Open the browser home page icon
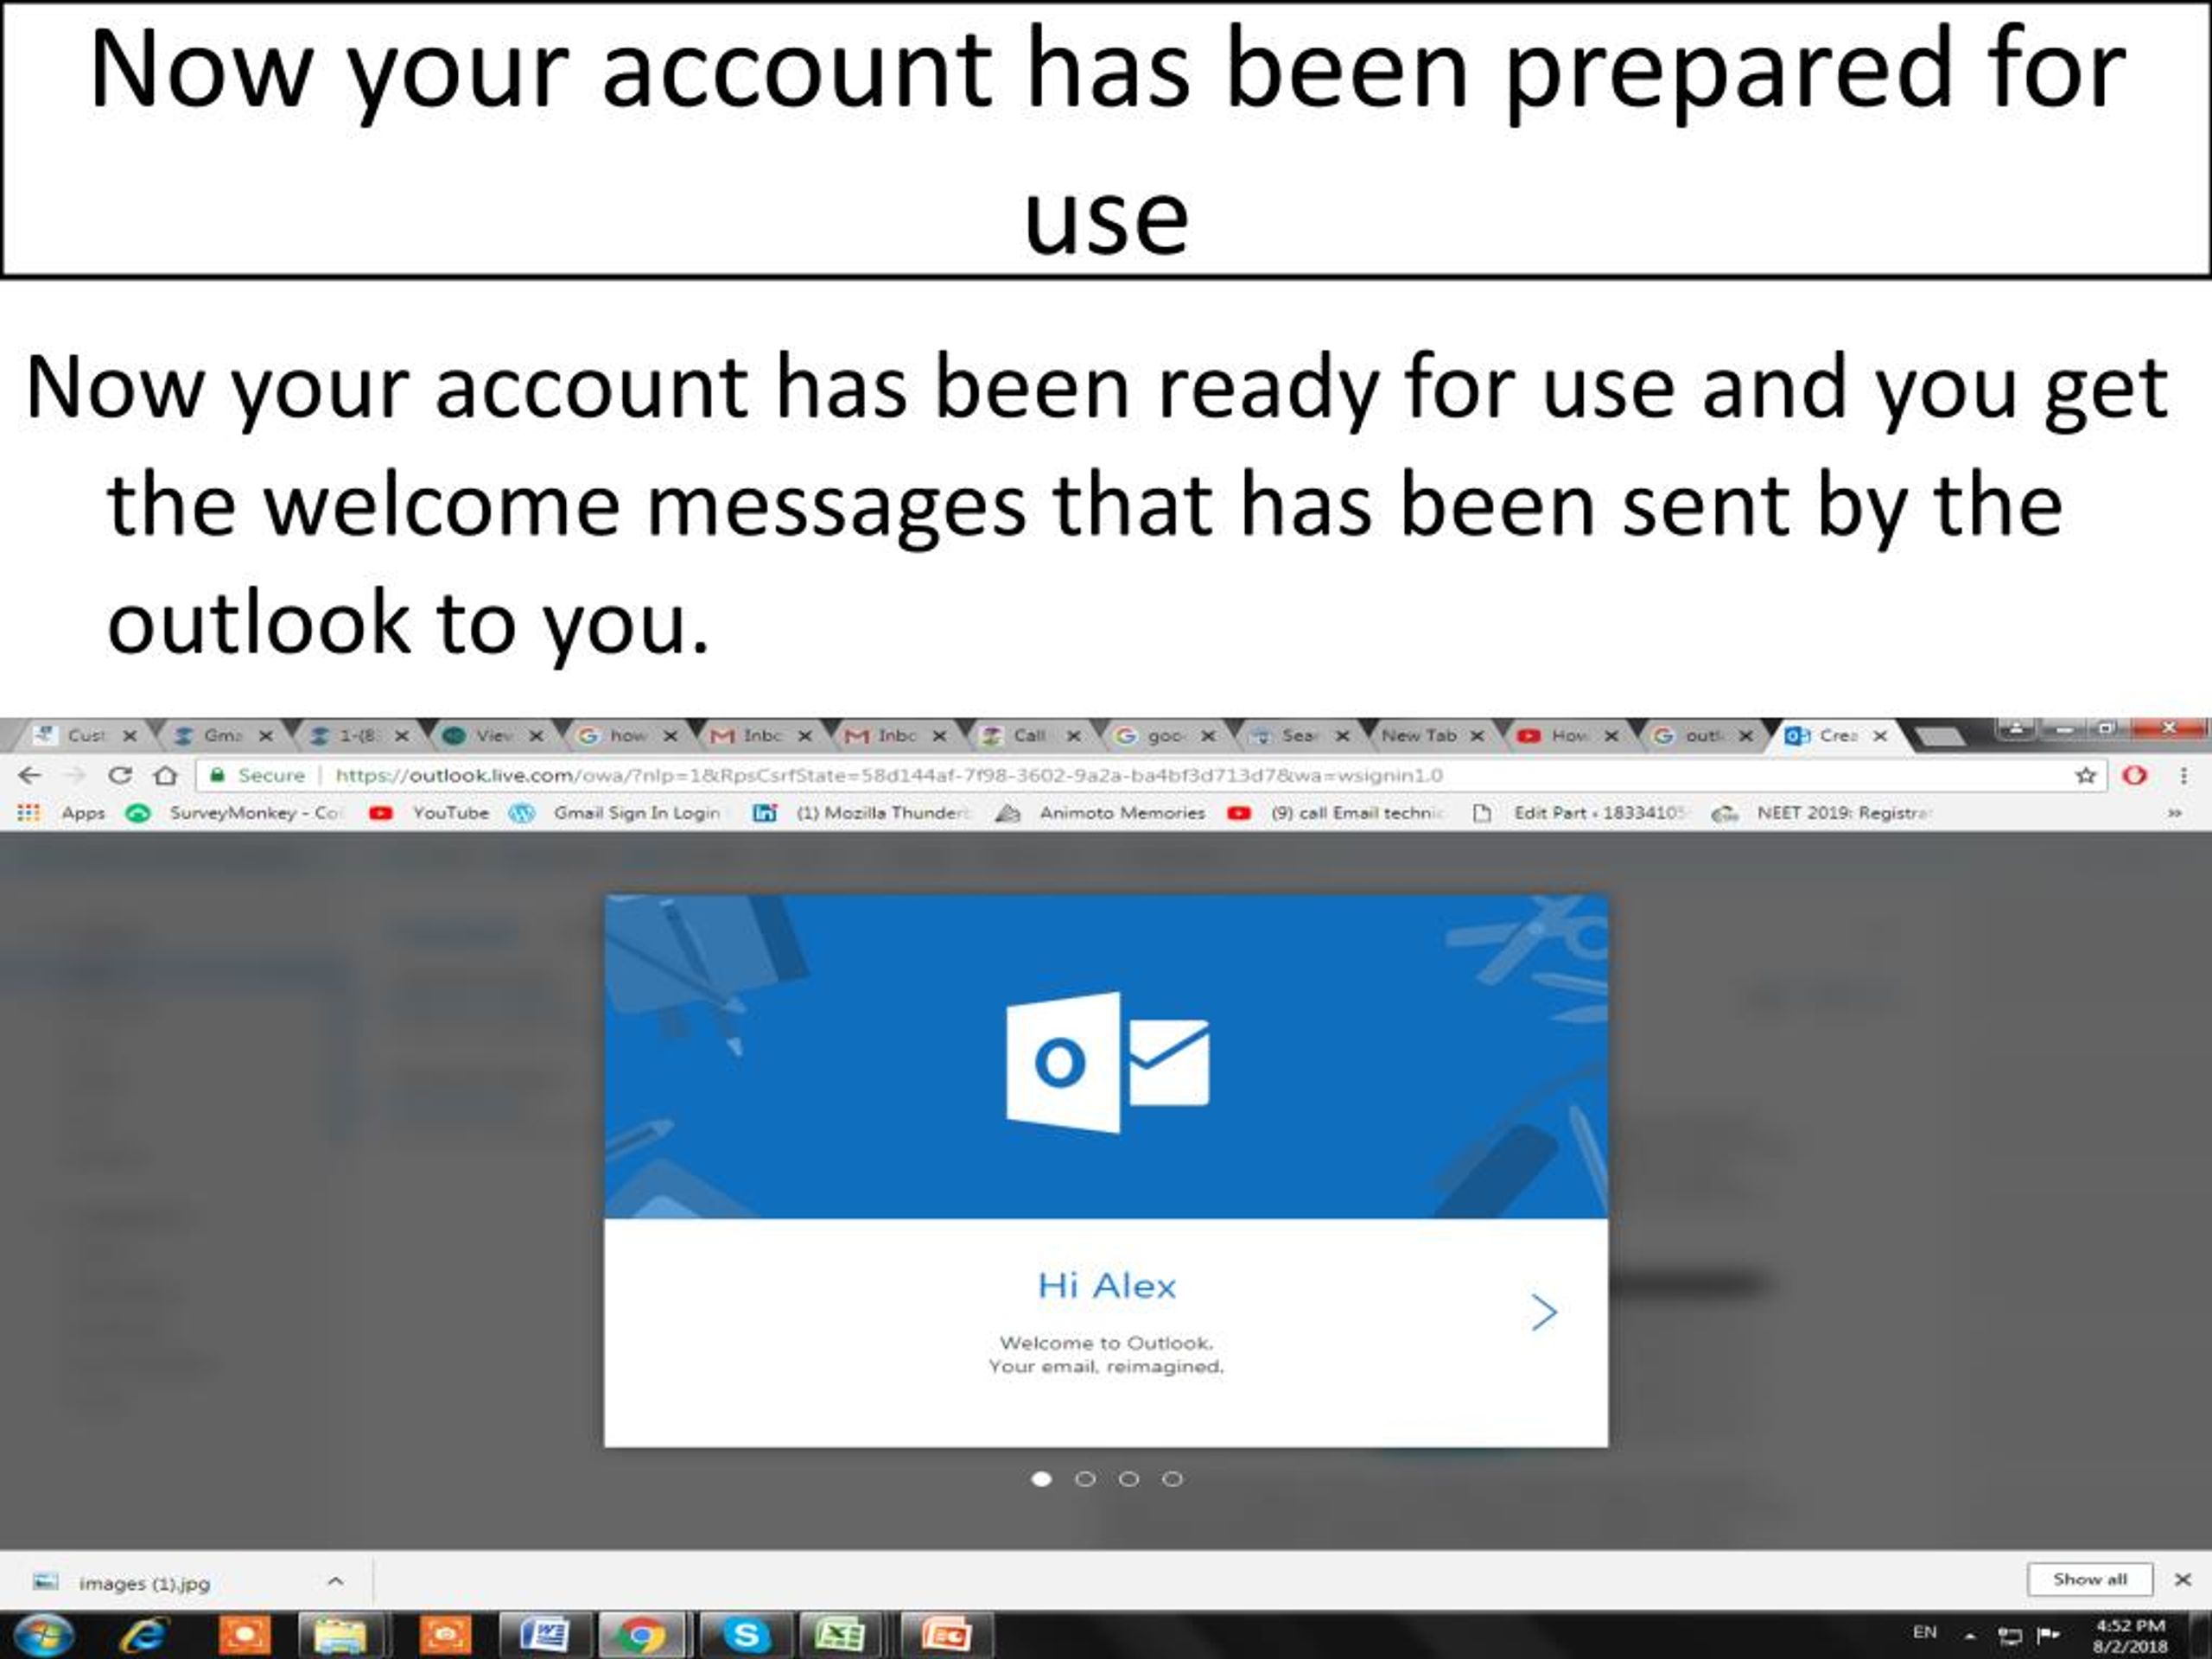 [x=166, y=775]
